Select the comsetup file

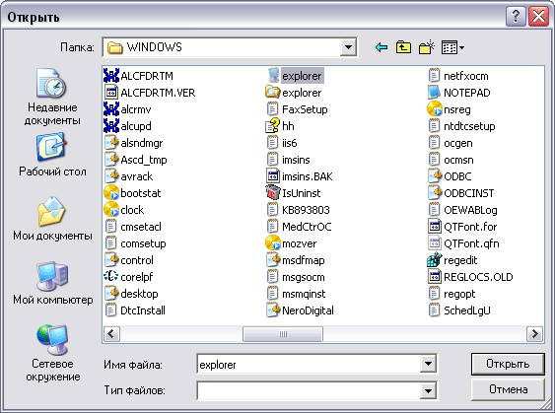click(136, 243)
